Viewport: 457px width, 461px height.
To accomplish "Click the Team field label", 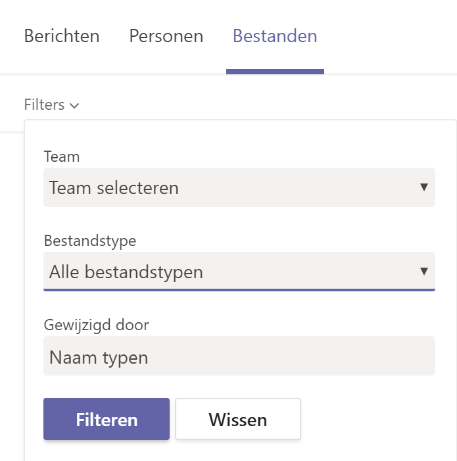I will 62,157.
